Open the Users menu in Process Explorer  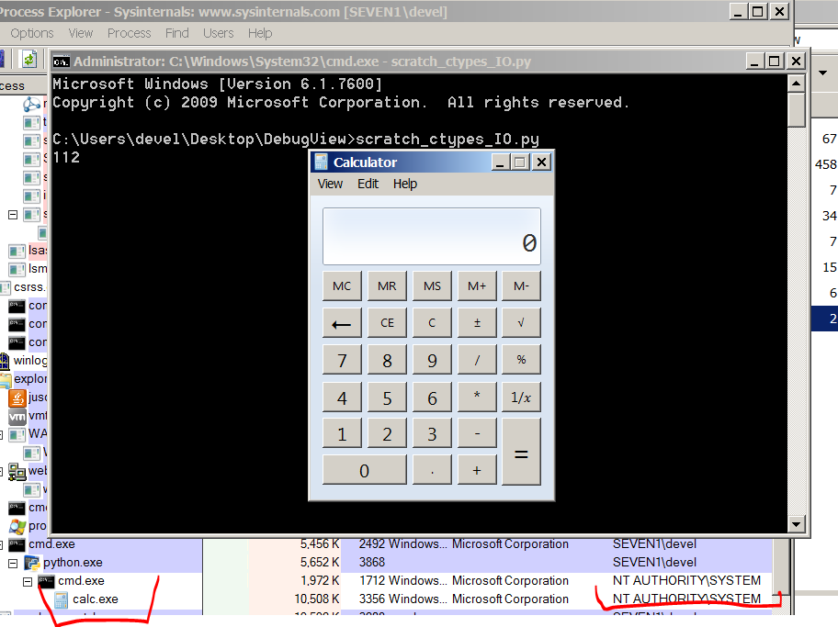[x=218, y=33]
